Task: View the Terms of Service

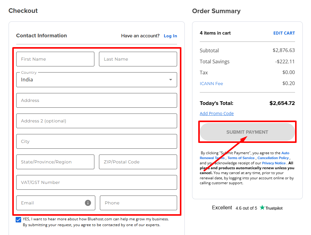Action: click(241, 158)
